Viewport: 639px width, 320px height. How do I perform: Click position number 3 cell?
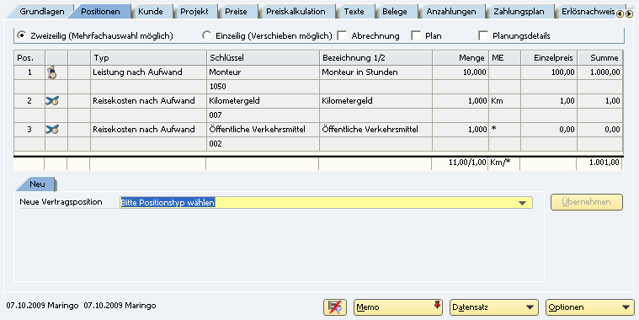(29, 129)
